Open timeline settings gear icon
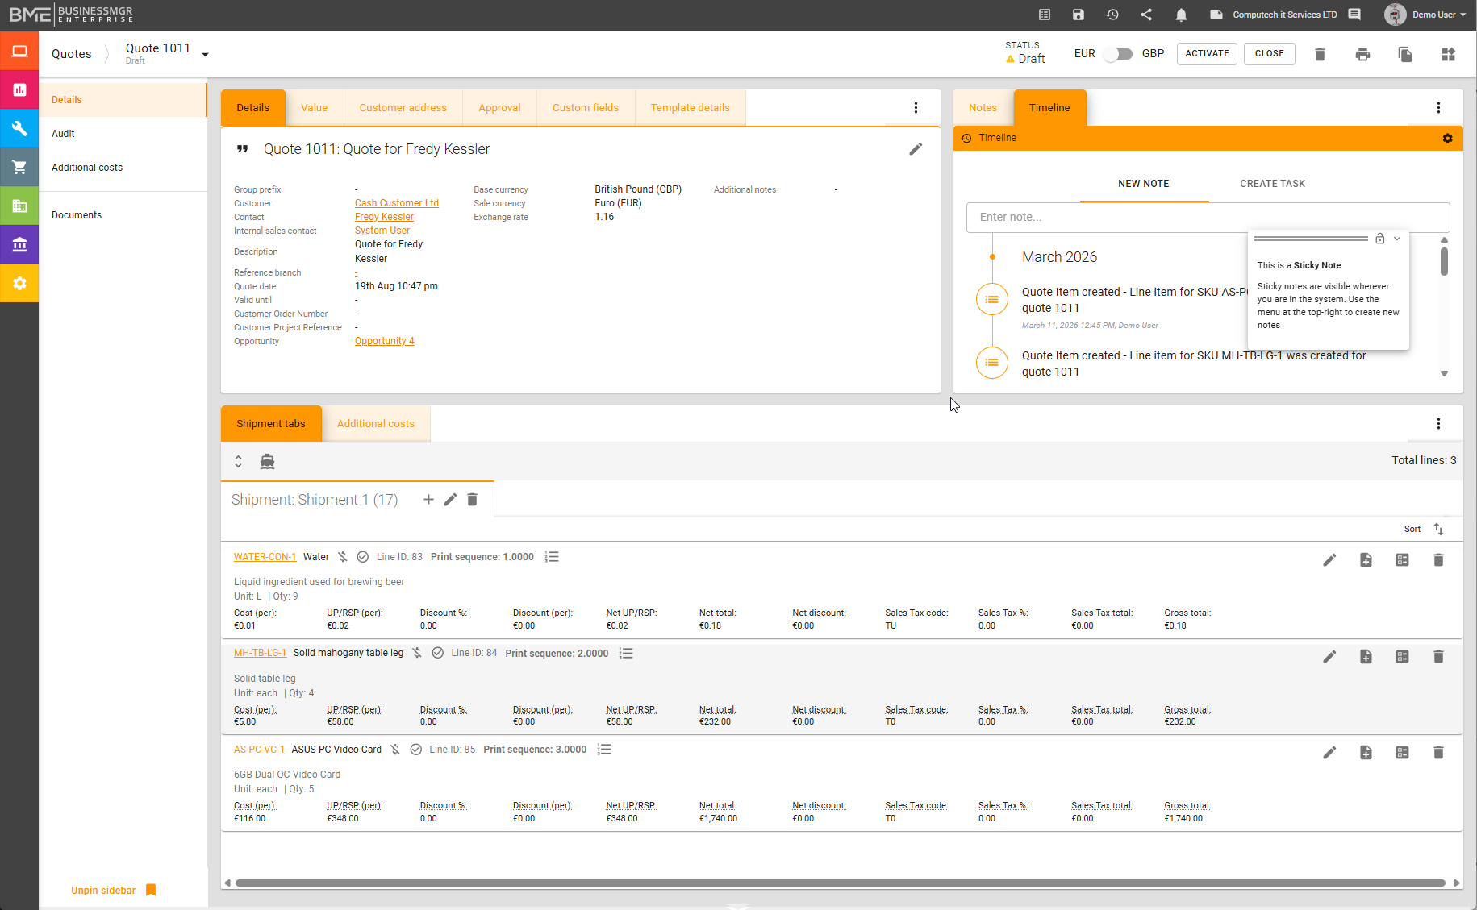This screenshot has height=910, width=1477. tap(1447, 139)
